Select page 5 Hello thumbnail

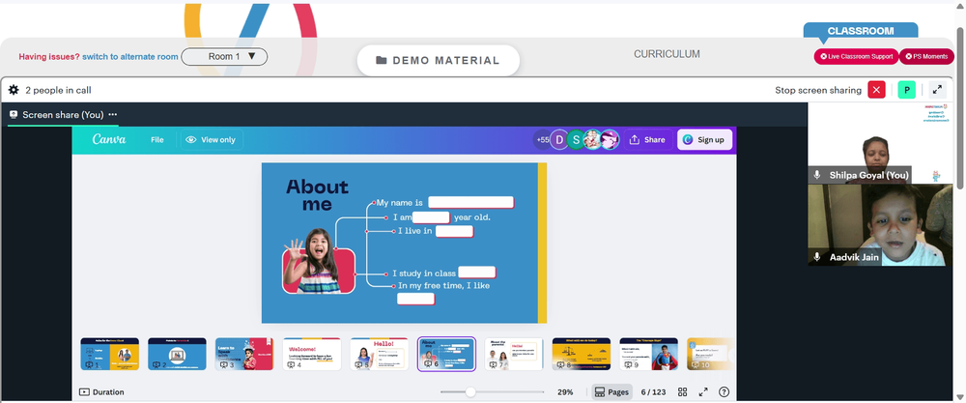pos(379,354)
